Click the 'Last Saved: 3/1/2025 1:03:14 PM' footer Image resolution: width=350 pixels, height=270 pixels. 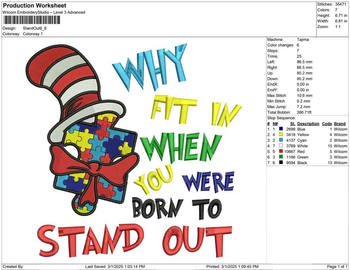[x=115, y=266]
